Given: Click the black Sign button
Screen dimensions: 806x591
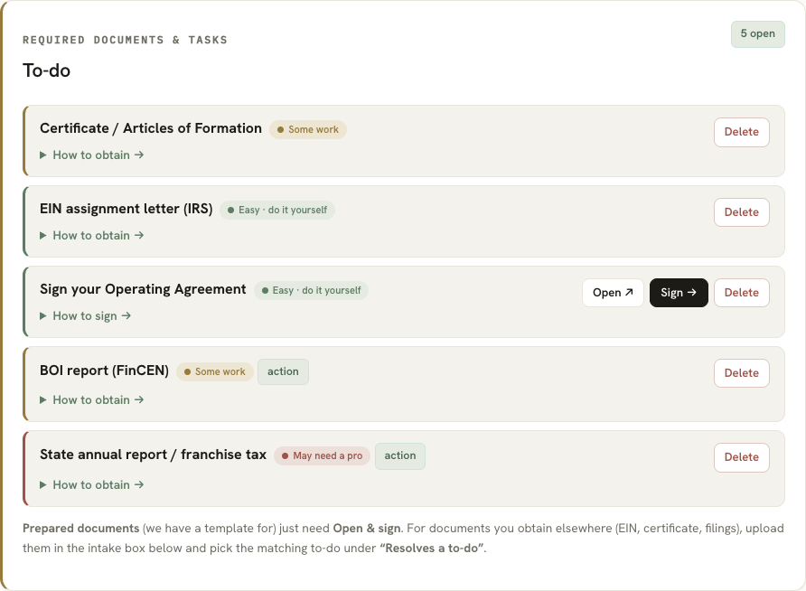Looking at the screenshot, I should [679, 293].
